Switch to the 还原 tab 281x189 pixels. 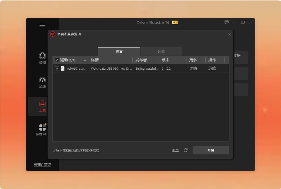click(161, 52)
